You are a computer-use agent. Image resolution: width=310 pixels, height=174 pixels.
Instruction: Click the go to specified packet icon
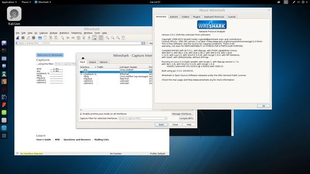[78, 38]
